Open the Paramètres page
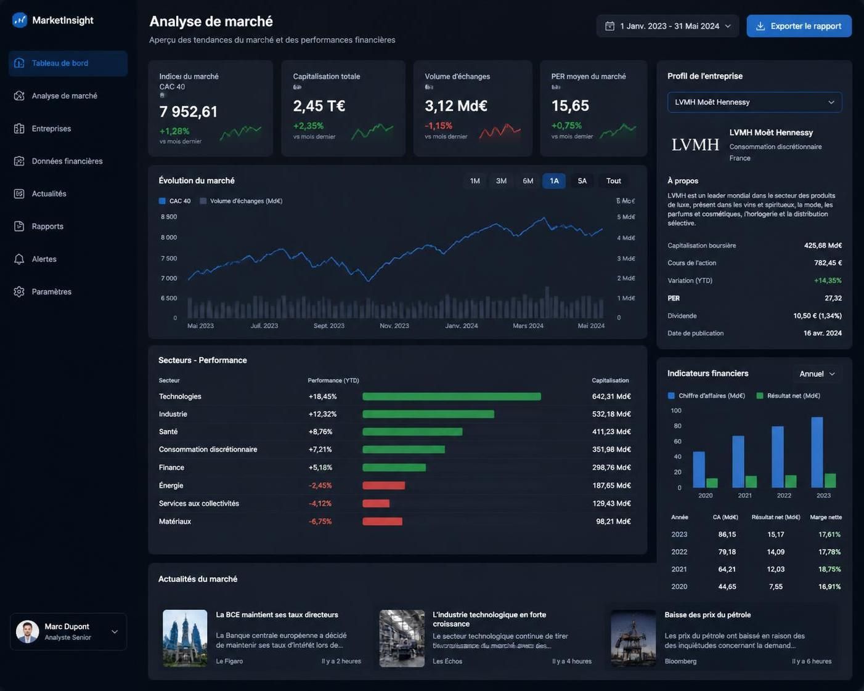The image size is (864, 691). pyautogui.click(x=68, y=292)
